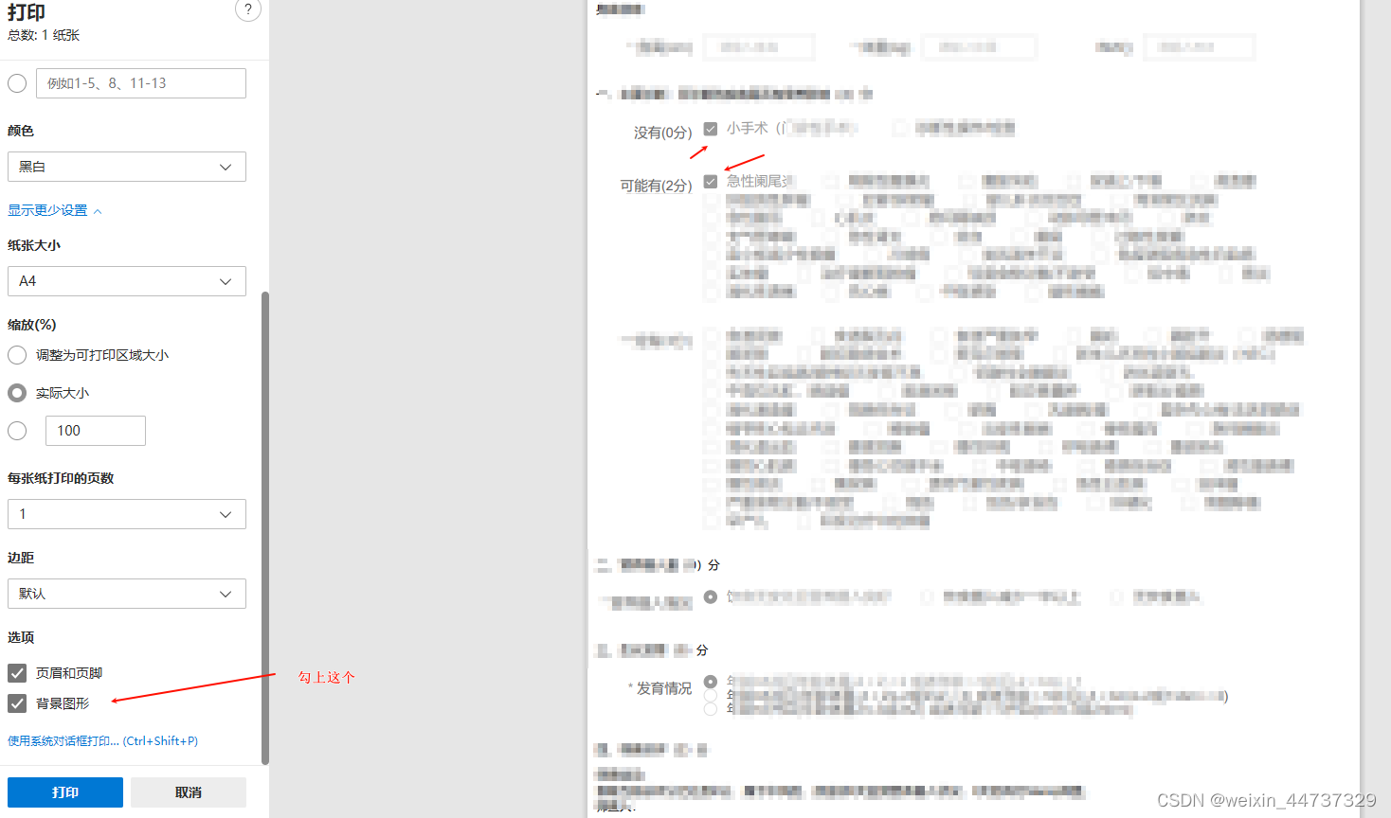Open the 边距 margins dropdown showing 默认
Viewport: 1391px width, 818px height.
click(126, 594)
